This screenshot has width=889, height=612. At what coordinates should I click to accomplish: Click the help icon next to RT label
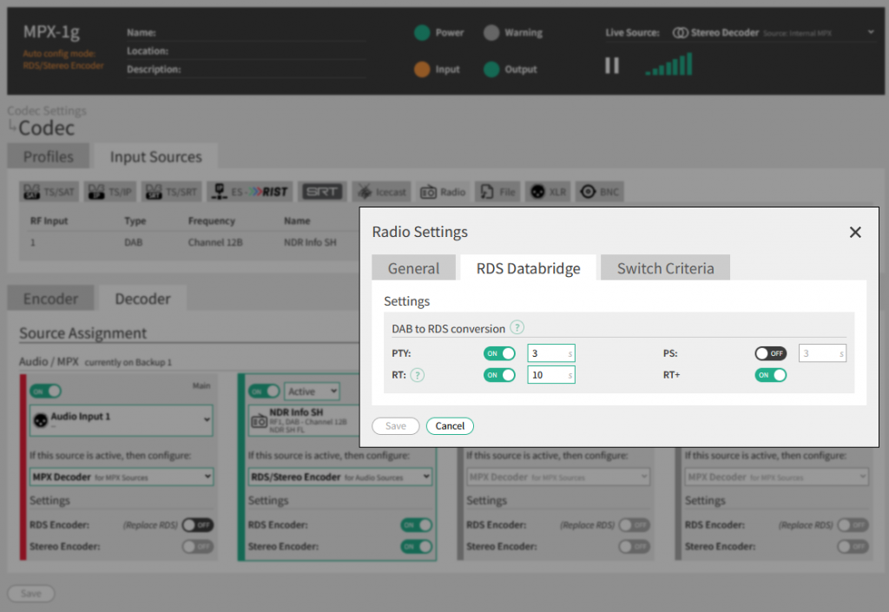coord(417,375)
